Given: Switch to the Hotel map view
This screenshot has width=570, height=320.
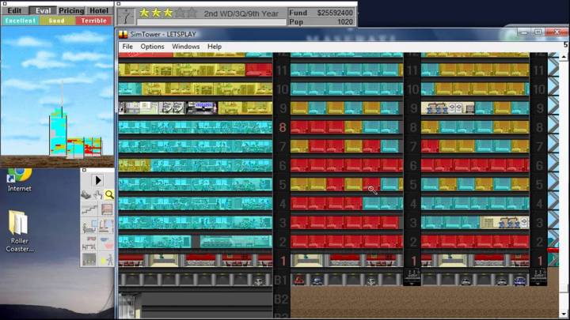Looking at the screenshot, I should (x=99, y=11).
